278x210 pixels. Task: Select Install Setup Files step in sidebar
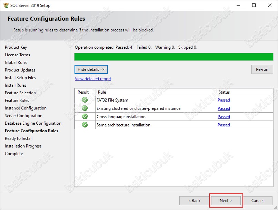click(20, 78)
